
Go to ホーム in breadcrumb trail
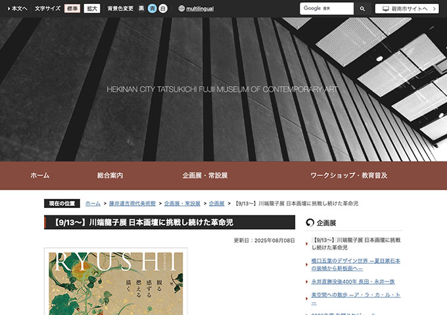point(93,203)
